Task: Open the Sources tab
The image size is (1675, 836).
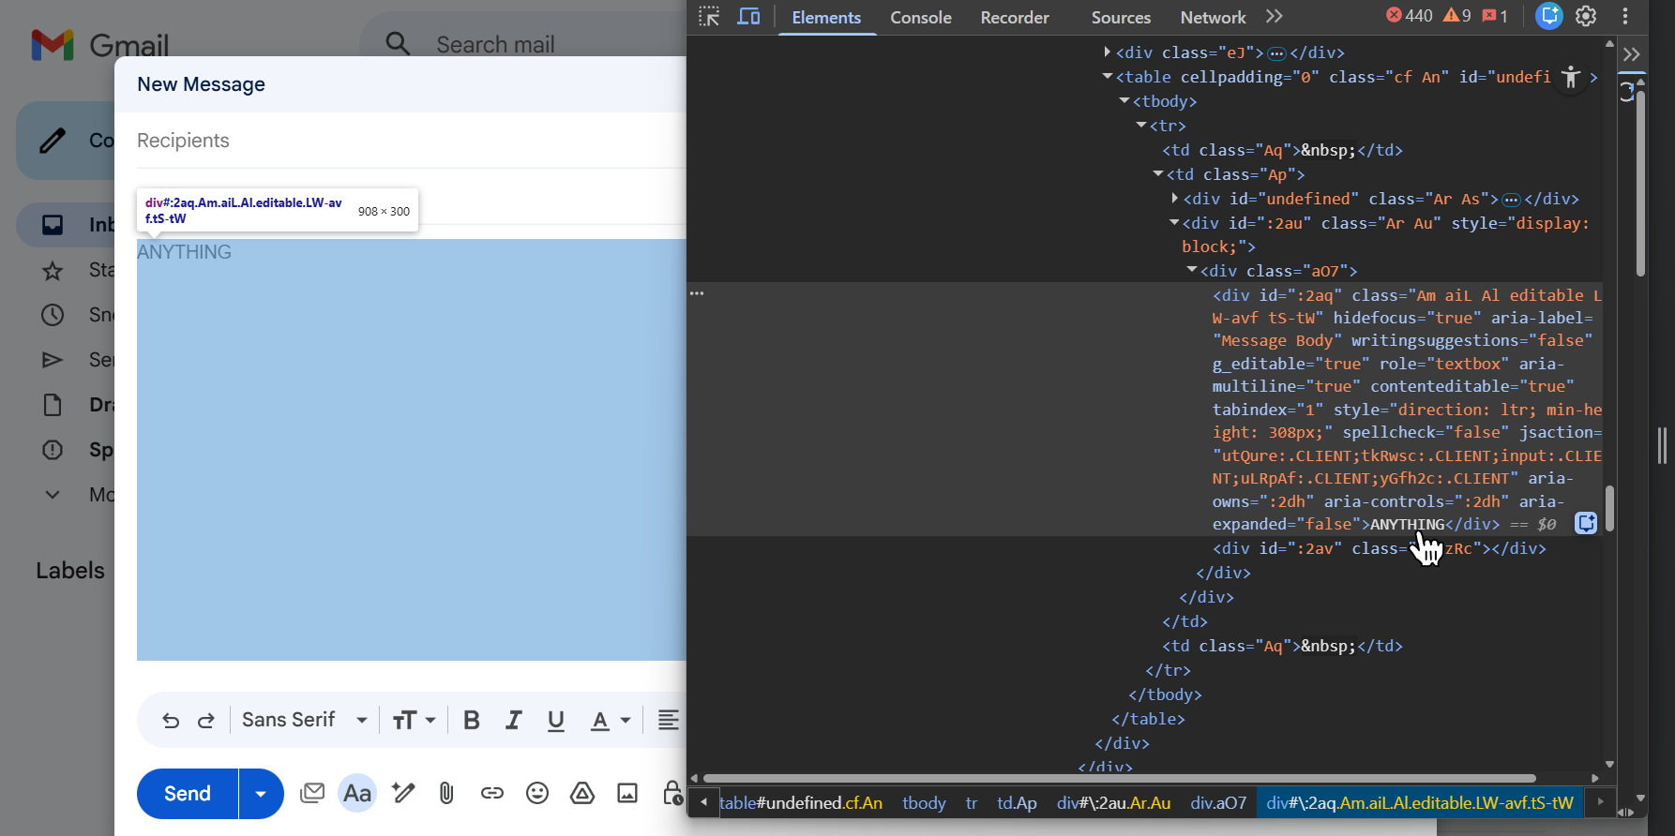Action: (1121, 17)
